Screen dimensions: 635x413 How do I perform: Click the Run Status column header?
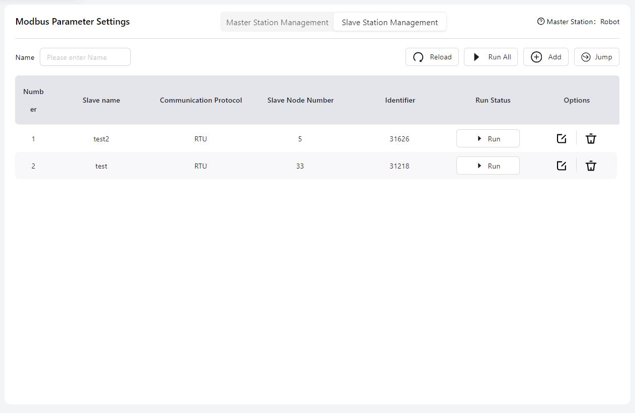pyautogui.click(x=493, y=100)
